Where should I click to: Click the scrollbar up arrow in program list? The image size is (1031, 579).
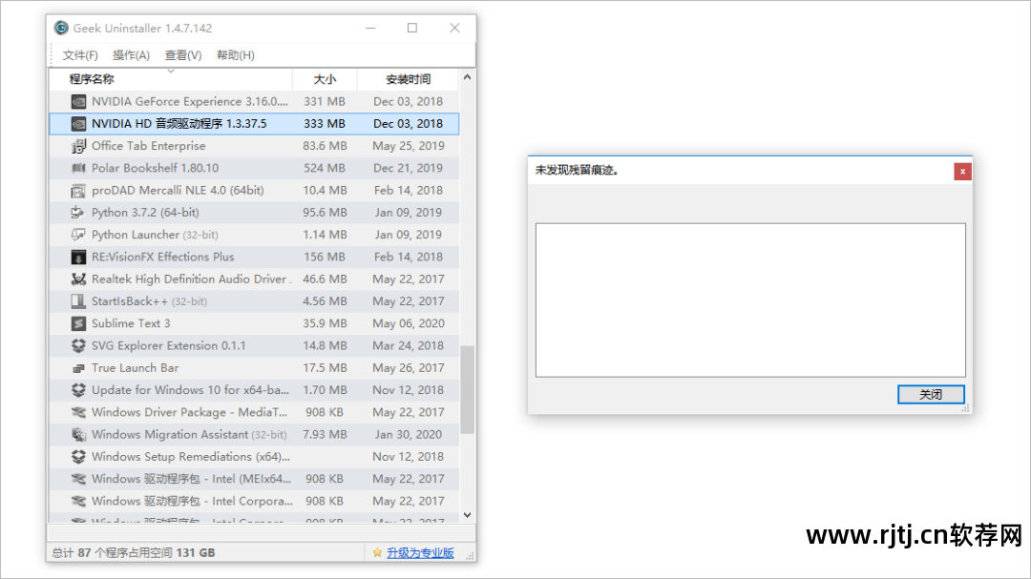(x=467, y=77)
